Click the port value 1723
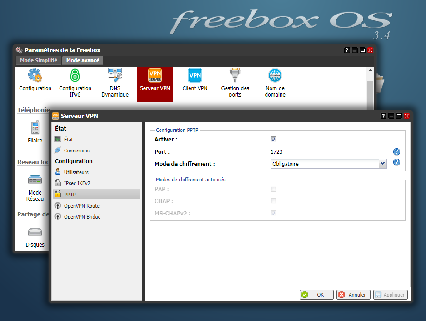 pos(276,152)
